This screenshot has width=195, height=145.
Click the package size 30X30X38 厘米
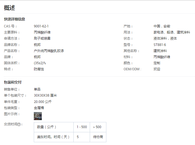coord(45,95)
